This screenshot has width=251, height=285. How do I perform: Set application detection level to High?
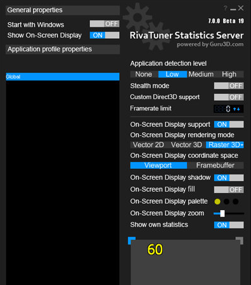[229, 74]
